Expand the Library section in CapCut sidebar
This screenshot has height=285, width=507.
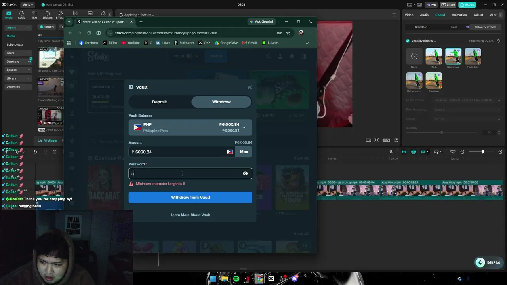tap(18, 78)
